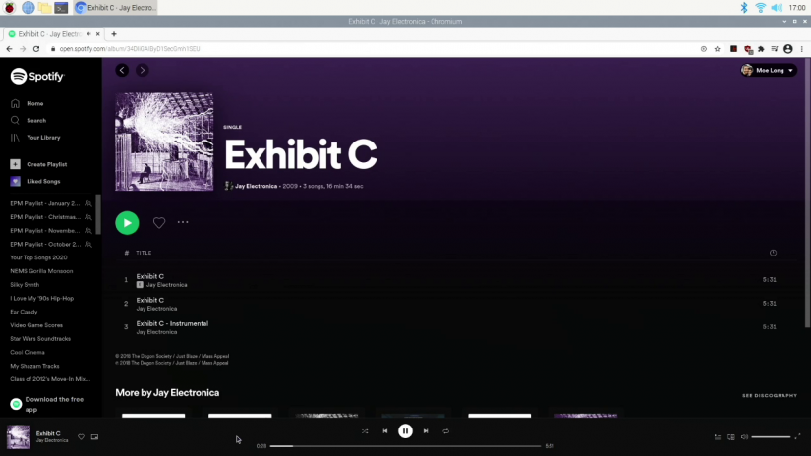
Task: Click See Discography link
Action: pyautogui.click(x=770, y=395)
